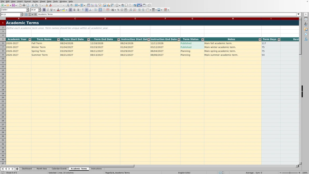Open the sidebar Gallery icon
The image size is (309, 174).
pos(306,29)
